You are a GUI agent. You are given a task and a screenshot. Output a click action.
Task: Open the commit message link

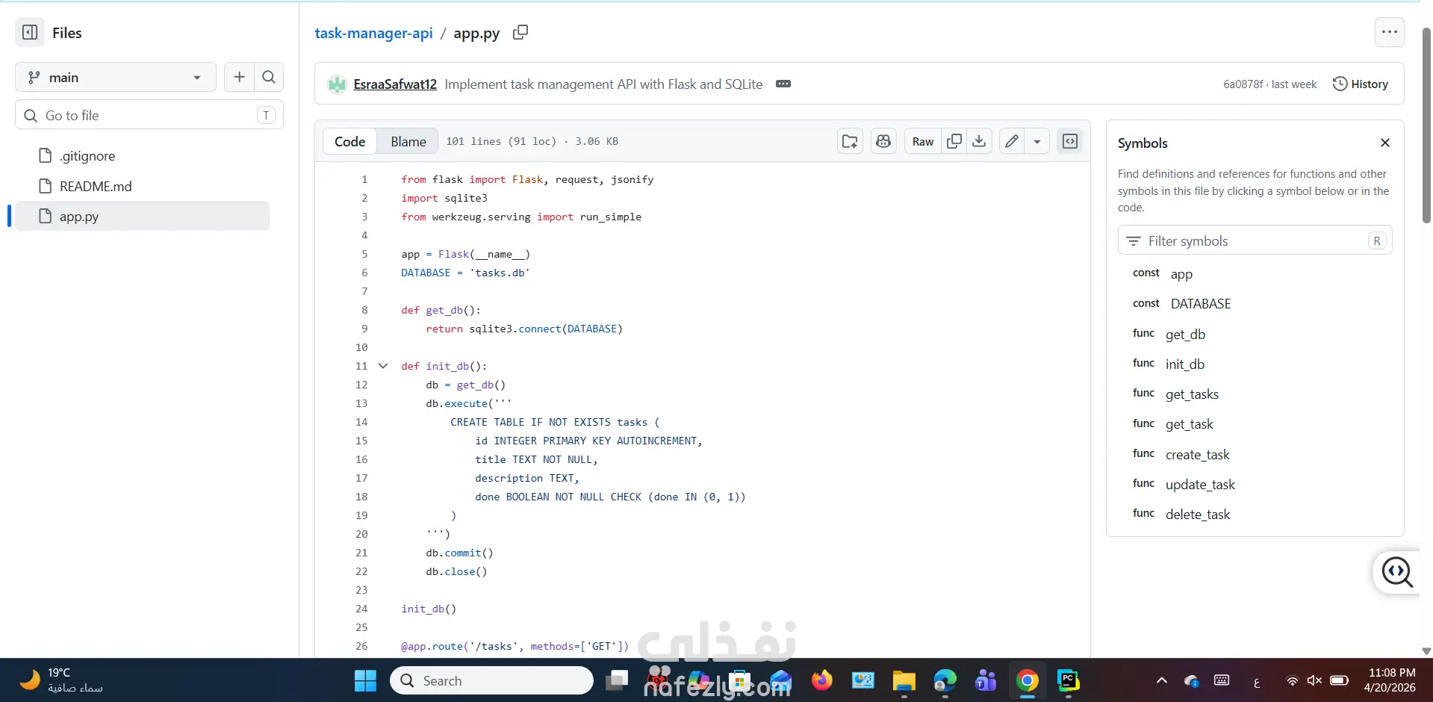[x=603, y=84]
